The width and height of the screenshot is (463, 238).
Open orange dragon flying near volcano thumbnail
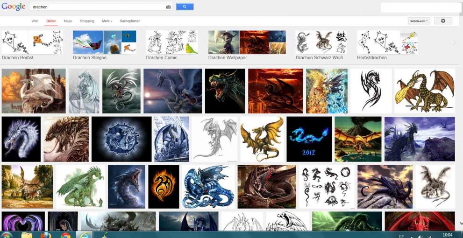coord(358,139)
